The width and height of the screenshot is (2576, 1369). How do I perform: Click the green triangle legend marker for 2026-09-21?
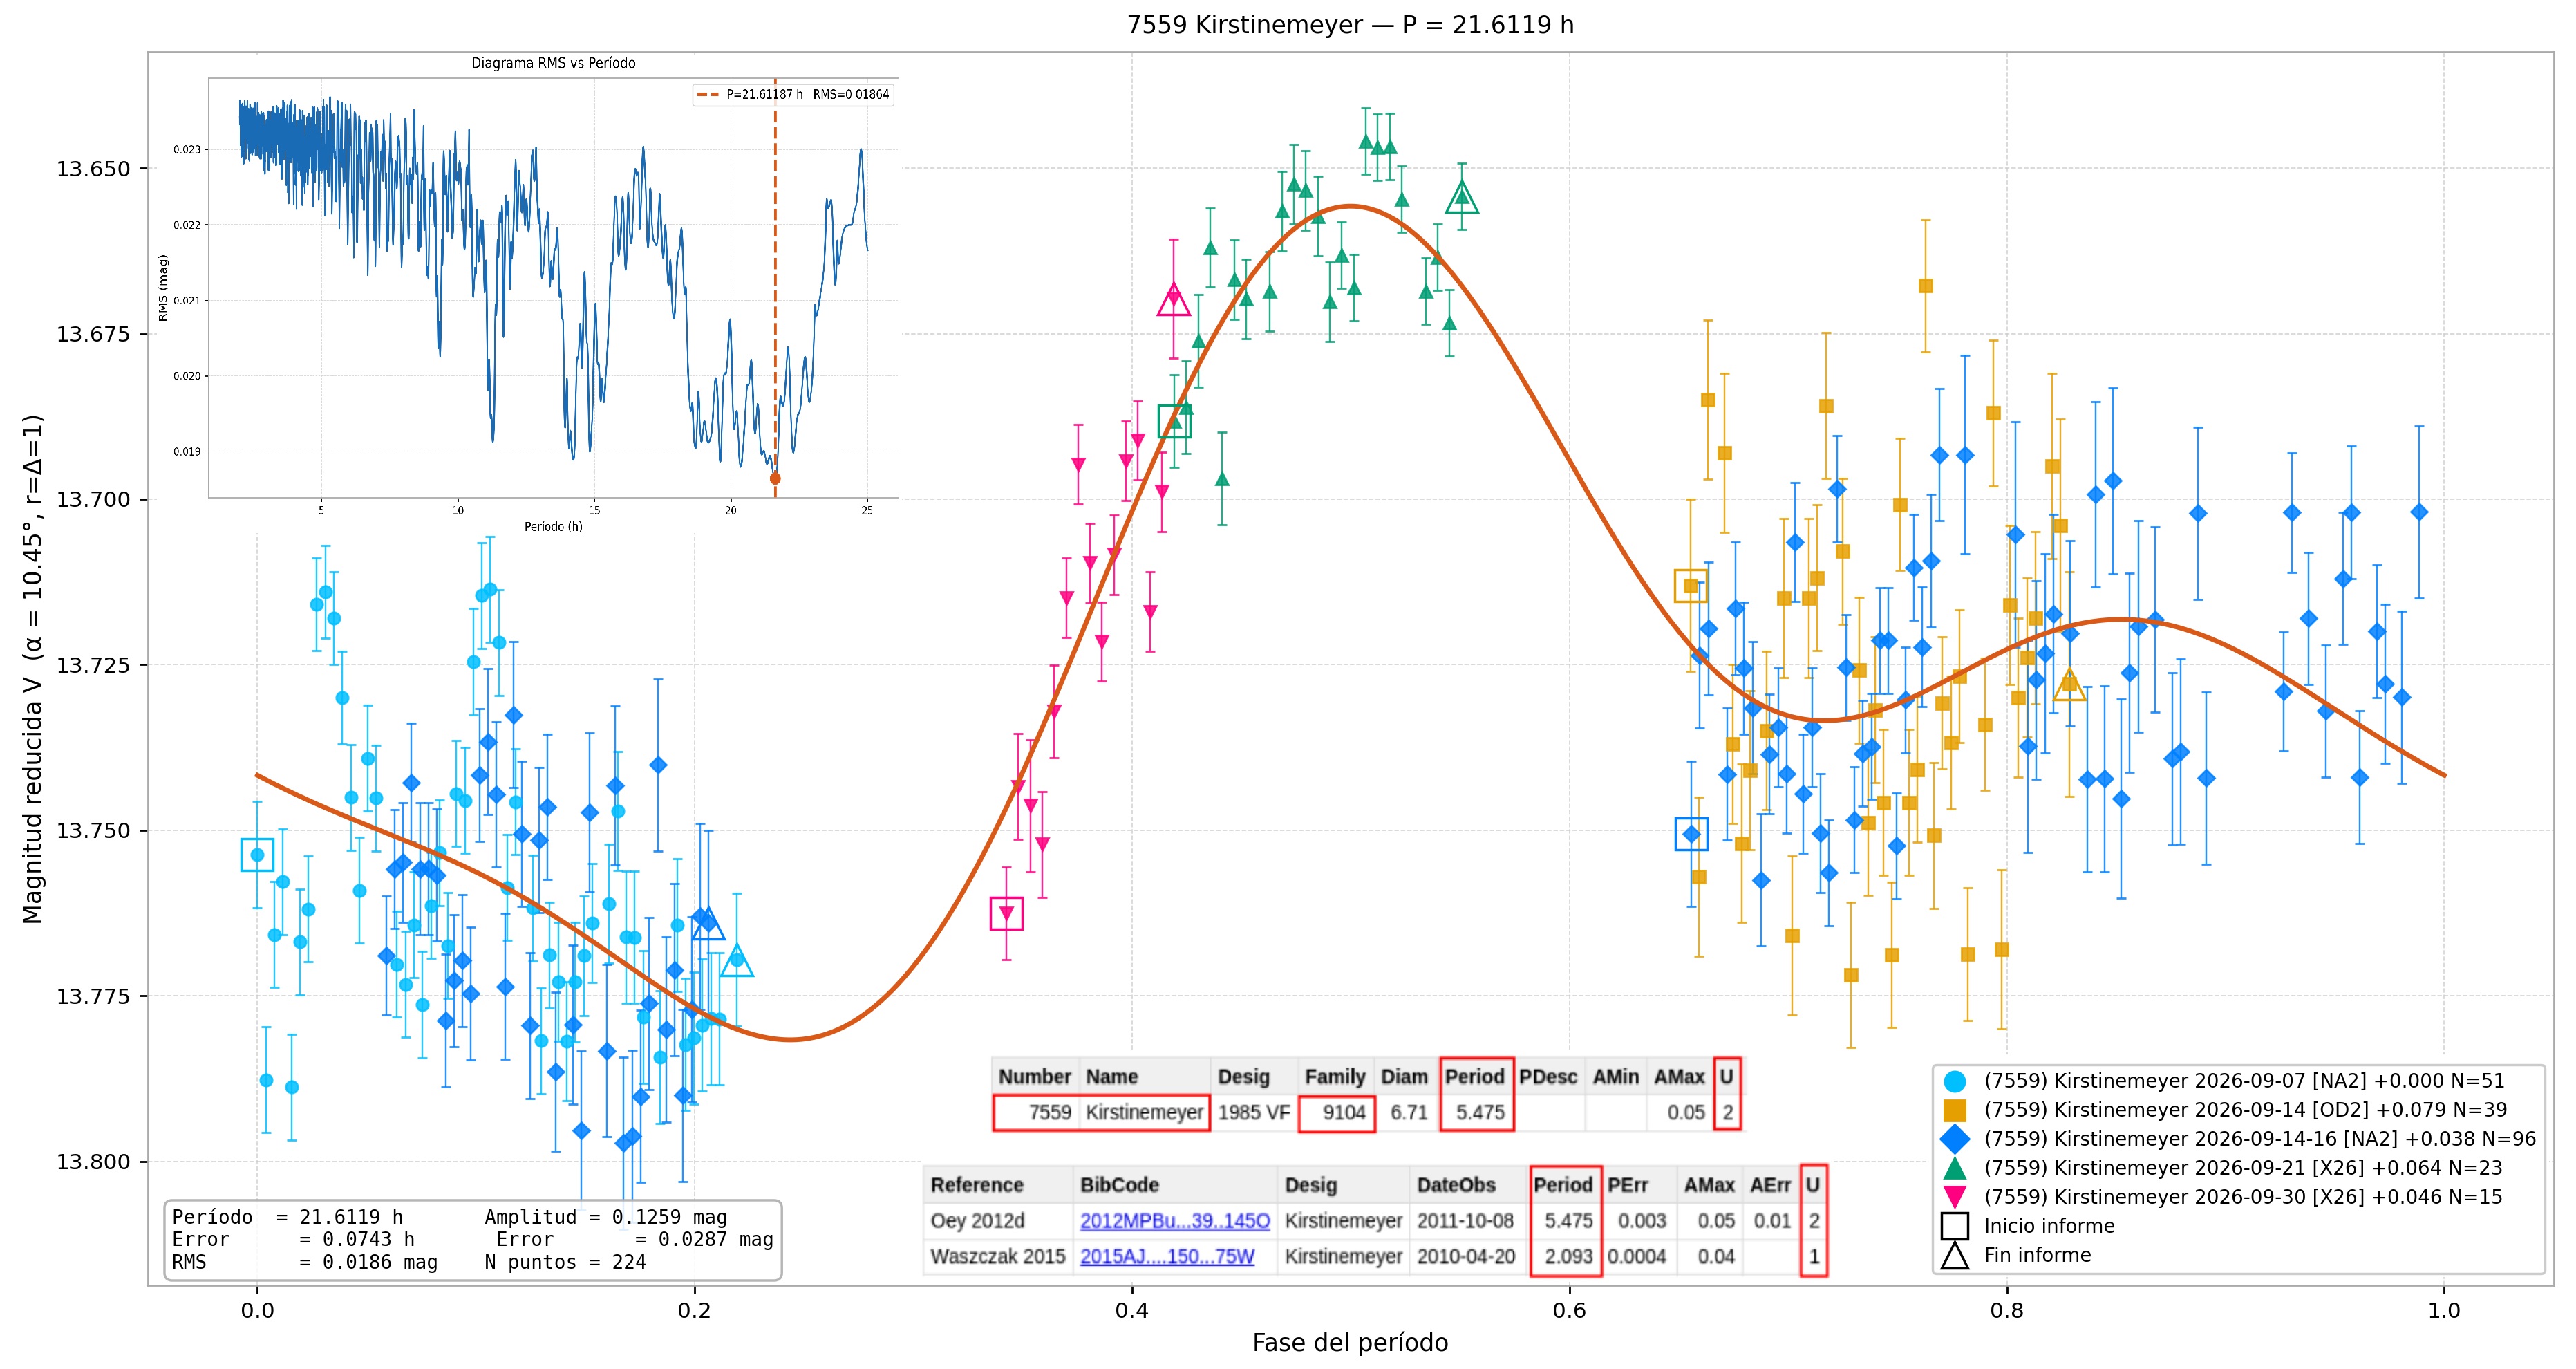coord(1954,1168)
